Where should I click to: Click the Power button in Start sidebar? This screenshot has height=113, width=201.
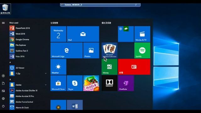(3, 106)
